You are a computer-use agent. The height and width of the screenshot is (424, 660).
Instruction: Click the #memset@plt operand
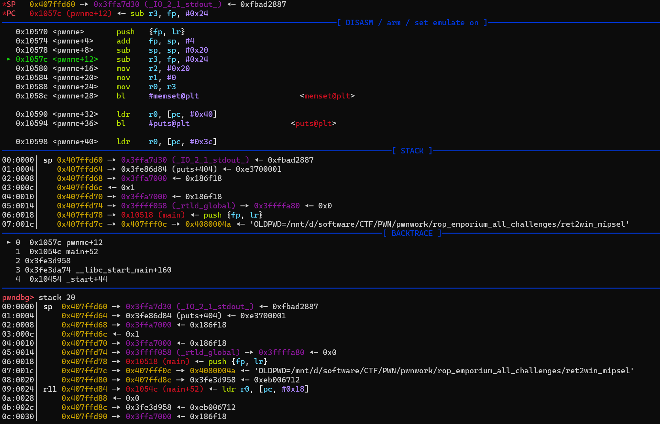pyautogui.click(x=174, y=96)
